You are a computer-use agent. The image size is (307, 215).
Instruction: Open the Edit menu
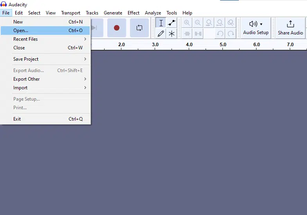(x=19, y=13)
